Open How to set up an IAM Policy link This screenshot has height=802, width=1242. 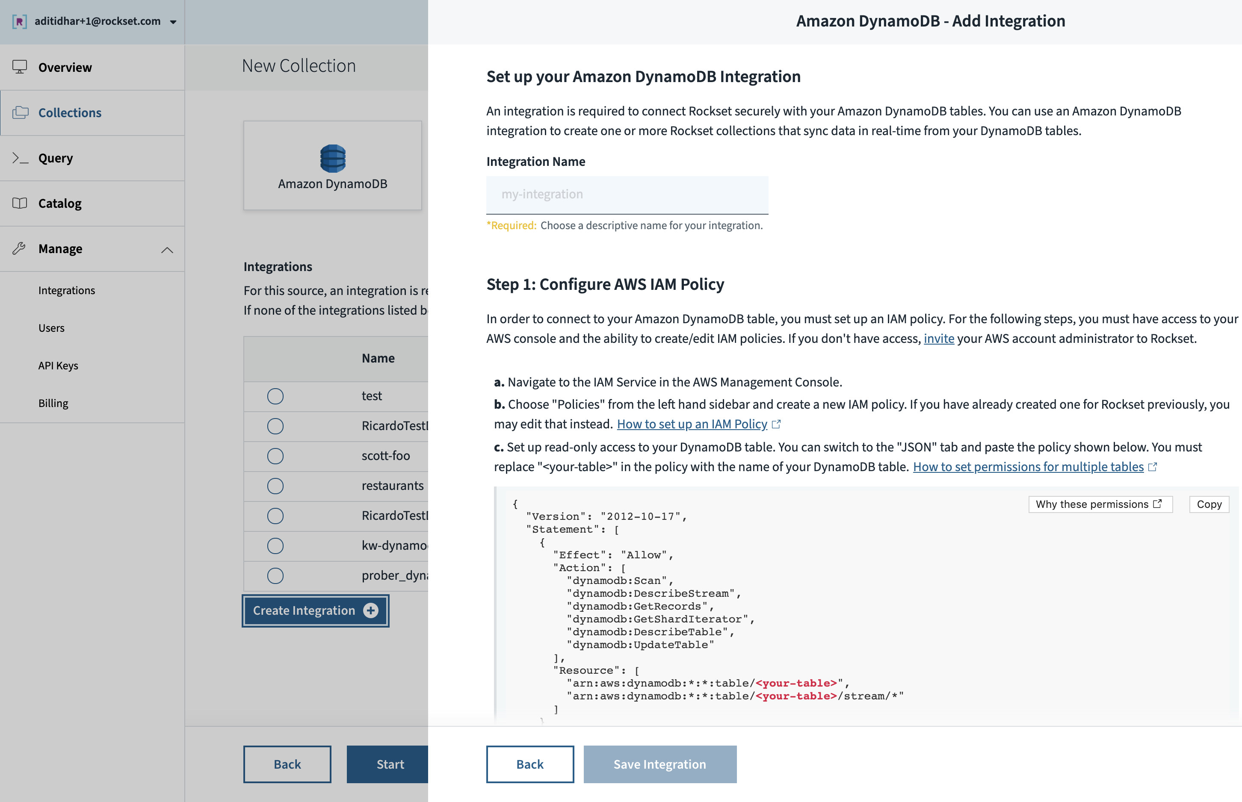tap(692, 424)
